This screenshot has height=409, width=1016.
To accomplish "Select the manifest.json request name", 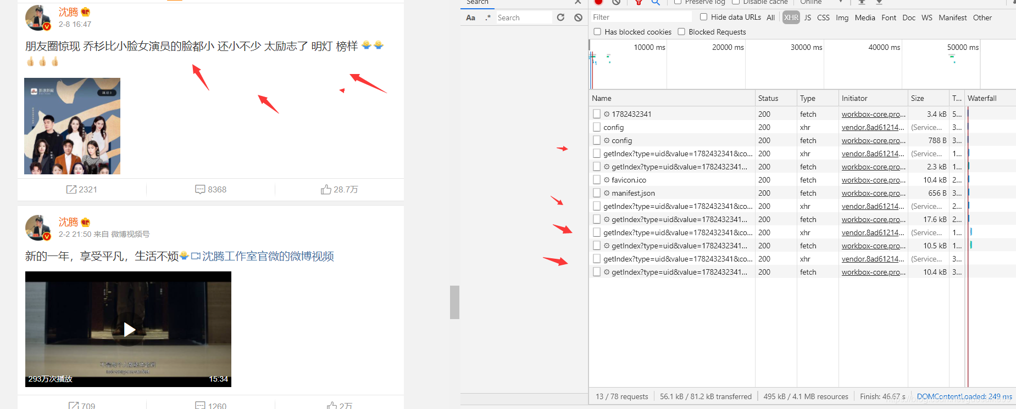I will point(633,193).
